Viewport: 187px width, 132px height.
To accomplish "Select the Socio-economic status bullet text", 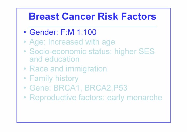I will pyautogui.click(x=92, y=51).
